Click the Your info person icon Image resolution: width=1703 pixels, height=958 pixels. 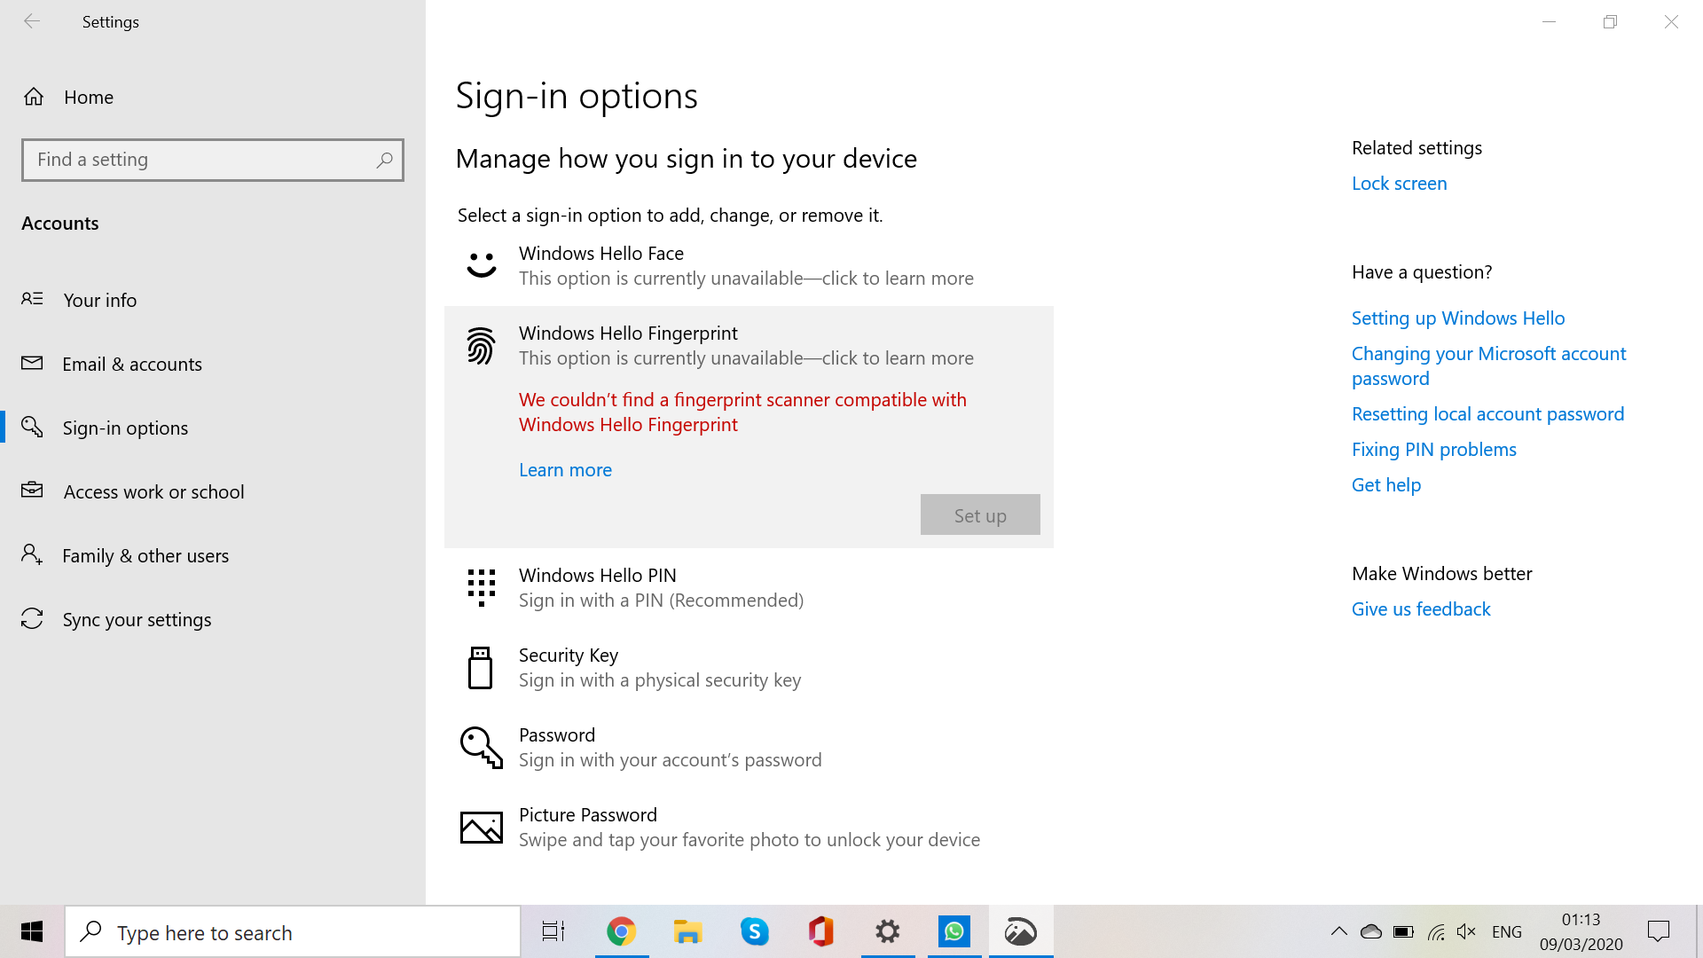[x=32, y=299]
